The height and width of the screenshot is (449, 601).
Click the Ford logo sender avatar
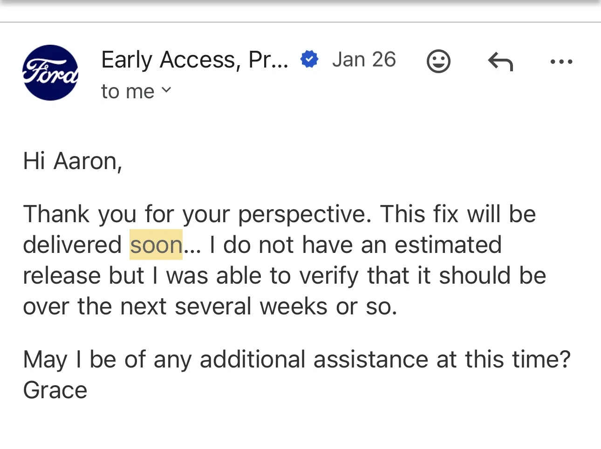pos(50,73)
